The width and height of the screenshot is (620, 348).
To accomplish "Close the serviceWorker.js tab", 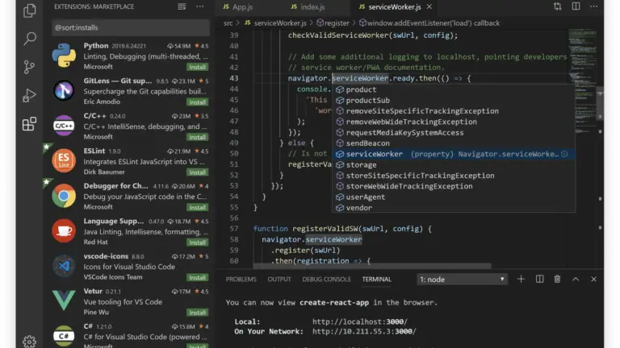I will click(x=429, y=6).
